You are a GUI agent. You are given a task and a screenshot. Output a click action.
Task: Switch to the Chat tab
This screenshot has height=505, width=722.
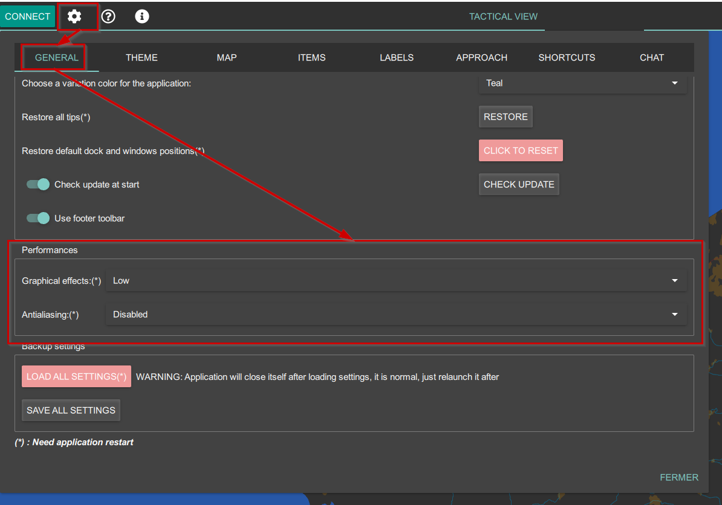652,57
